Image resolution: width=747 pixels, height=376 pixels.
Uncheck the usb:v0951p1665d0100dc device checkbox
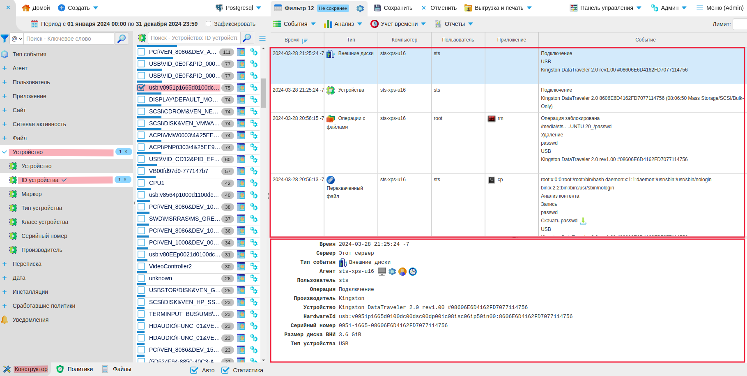coord(142,88)
